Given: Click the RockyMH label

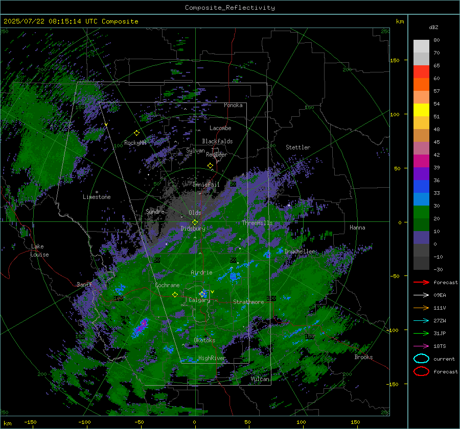Looking at the screenshot, I should pyautogui.click(x=135, y=143).
